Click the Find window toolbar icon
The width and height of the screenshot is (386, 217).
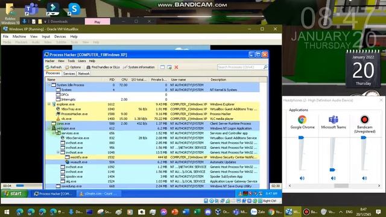click(x=162, y=67)
